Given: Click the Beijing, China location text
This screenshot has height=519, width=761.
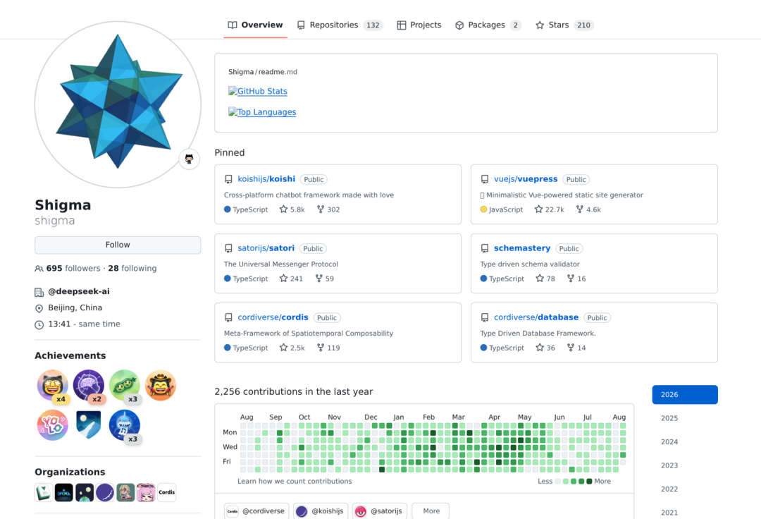Looking at the screenshot, I should pyautogui.click(x=75, y=307).
